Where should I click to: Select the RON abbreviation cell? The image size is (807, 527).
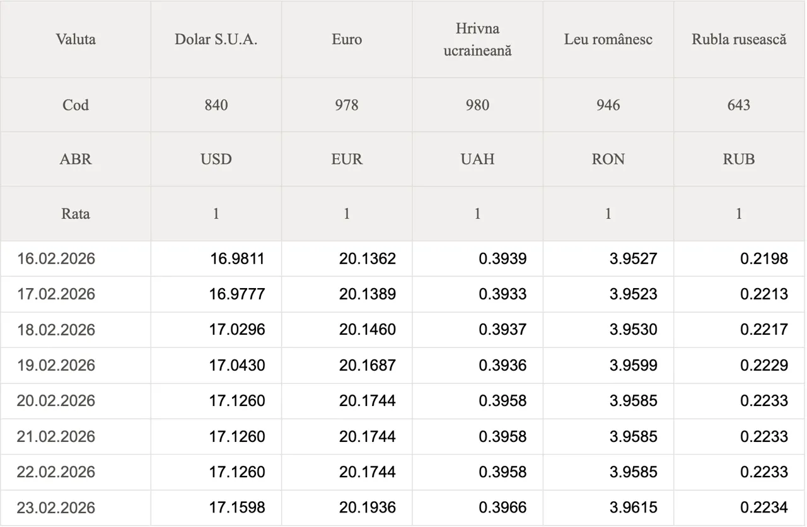pos(608,159)
